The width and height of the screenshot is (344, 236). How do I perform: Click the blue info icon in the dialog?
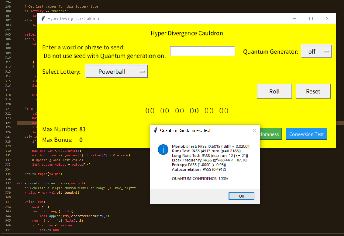click(163, 149)
